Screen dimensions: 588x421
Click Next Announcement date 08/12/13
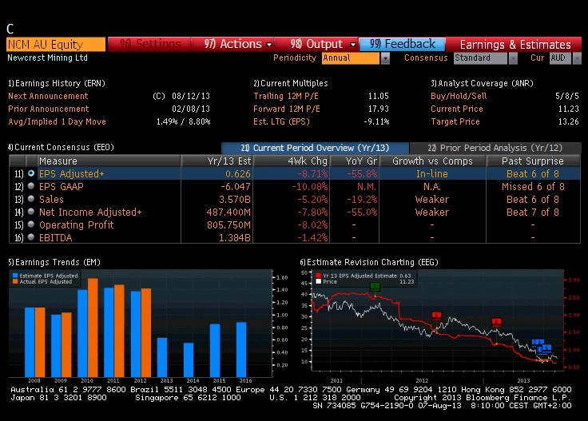pyautogui.click(x=191, y=96)
